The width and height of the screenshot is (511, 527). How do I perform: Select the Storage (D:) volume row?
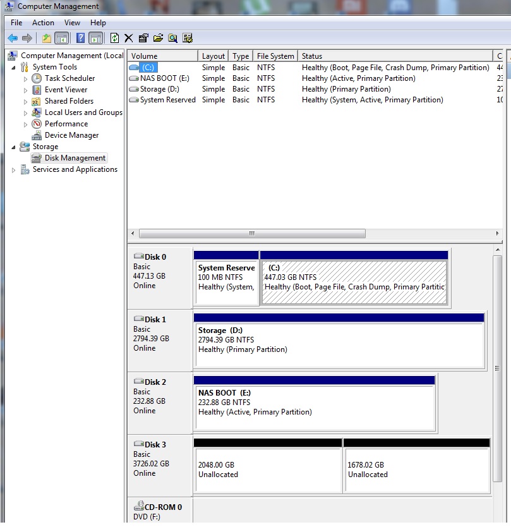click(315, 89)
